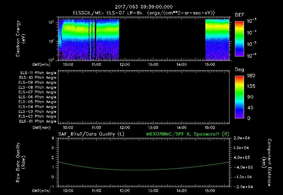Image resolution: width=283 pixels, height=195 pixels.
Task: Select the ELS-05 Pitch Angle row label
Action: 37,102
